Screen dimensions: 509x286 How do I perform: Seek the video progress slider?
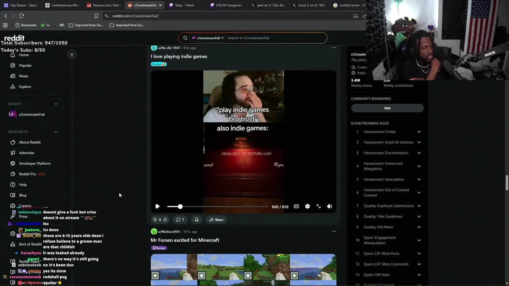218,207
